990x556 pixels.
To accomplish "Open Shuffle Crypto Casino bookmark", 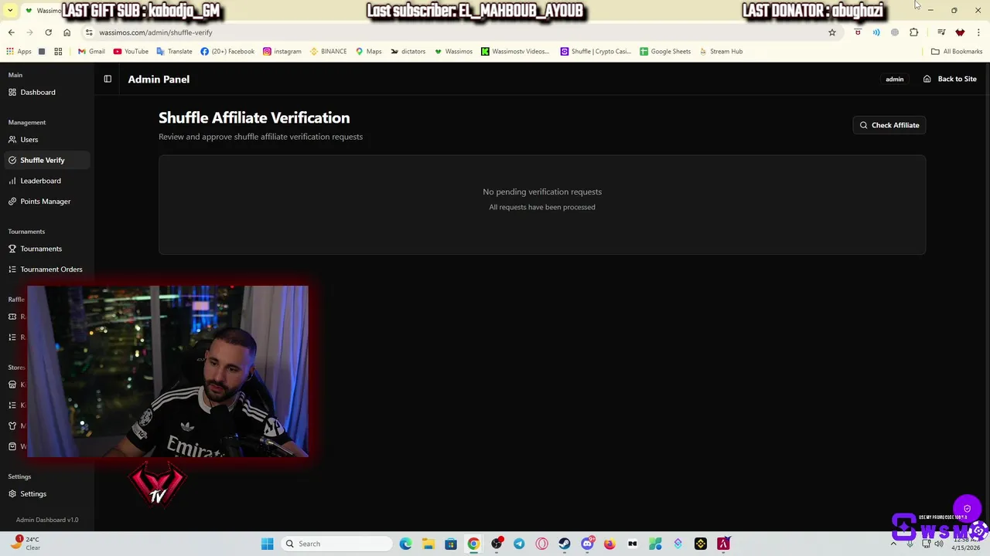I will (596, 52).
